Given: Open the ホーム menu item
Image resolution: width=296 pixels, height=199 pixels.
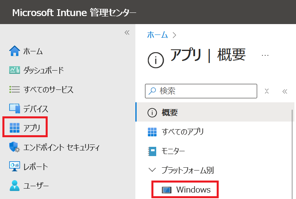Looking at the screenshot, I should click(x=33, y=51).
